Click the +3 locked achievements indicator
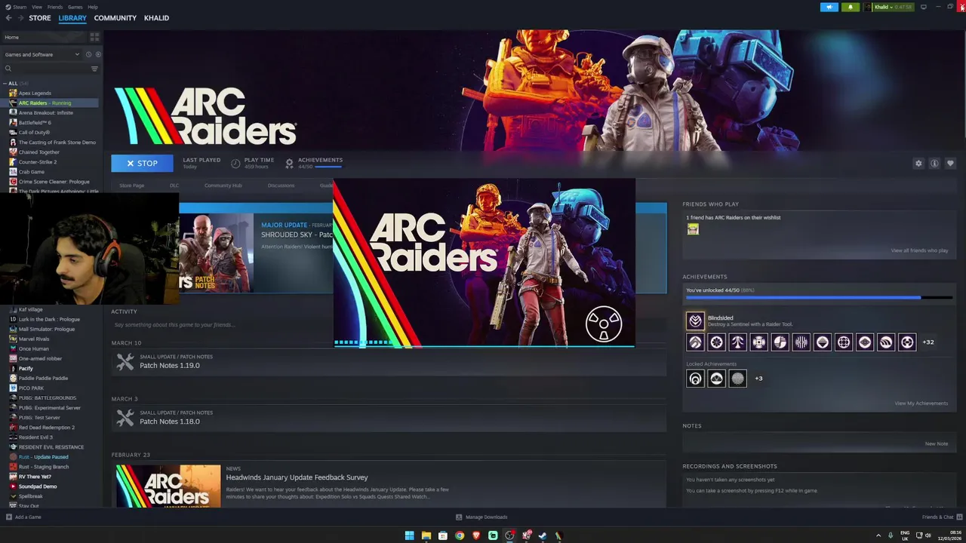The image size is (966, 543). tap(758, 379)
